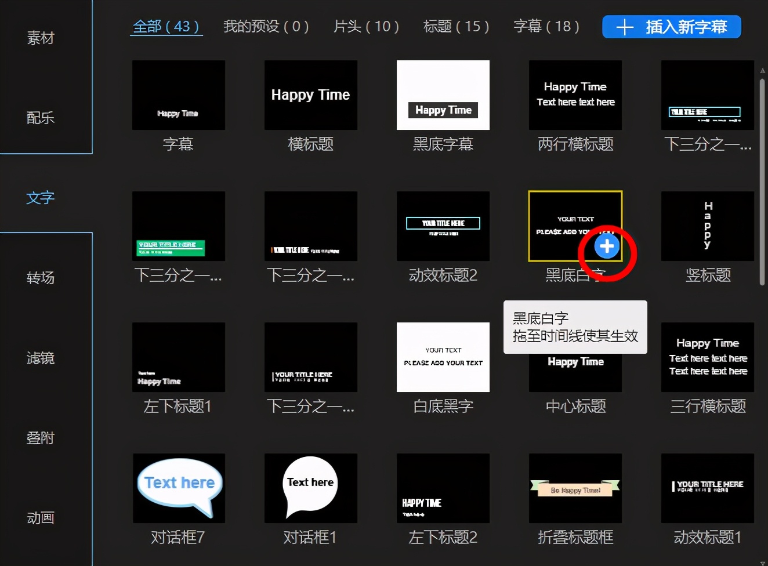Select the 对话框7 speech bubble template

[178, 488]
